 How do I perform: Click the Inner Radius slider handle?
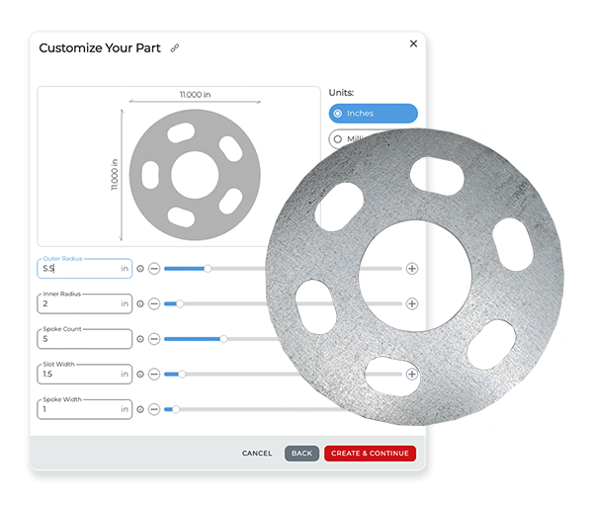(x=180, y=304)
